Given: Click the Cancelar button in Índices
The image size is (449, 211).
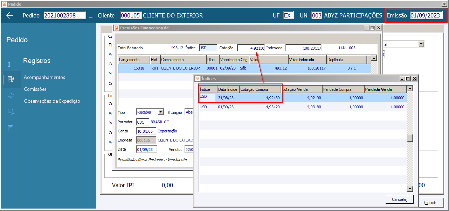Looking at the screenshot, I should 399,199.
